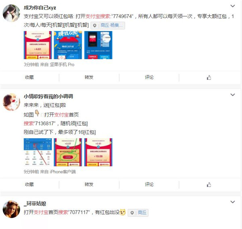Click 转发 under the second post
This screenshot has height=229, width=242.
click(89, 184)
